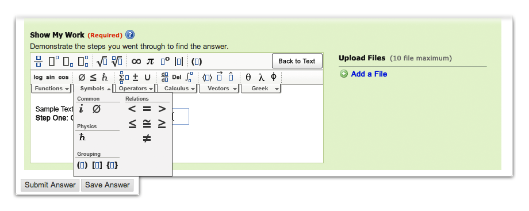
Task: Insert the derivative template
Action: [x=164, y=77]
